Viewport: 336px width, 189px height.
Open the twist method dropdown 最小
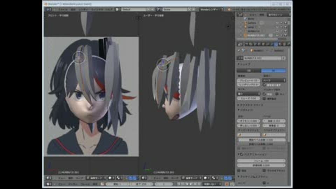(x=248, y=94)
